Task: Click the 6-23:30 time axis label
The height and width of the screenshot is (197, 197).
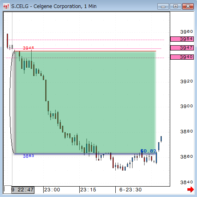Action: (131, 190)
